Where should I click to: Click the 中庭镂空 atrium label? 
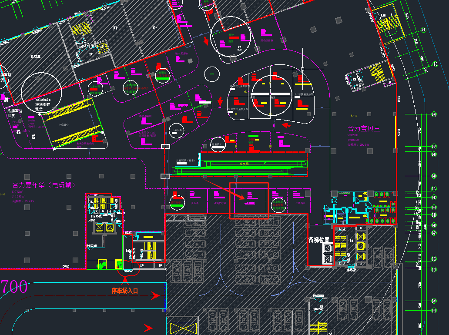pos(65,125)
